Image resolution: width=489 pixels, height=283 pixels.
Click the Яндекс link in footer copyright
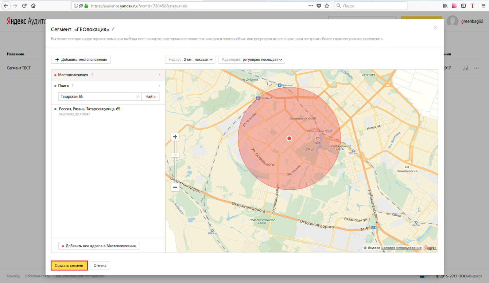tap(475, 276)
